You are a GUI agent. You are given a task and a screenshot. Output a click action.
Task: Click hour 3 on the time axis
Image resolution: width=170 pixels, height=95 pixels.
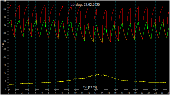point(28,93)
